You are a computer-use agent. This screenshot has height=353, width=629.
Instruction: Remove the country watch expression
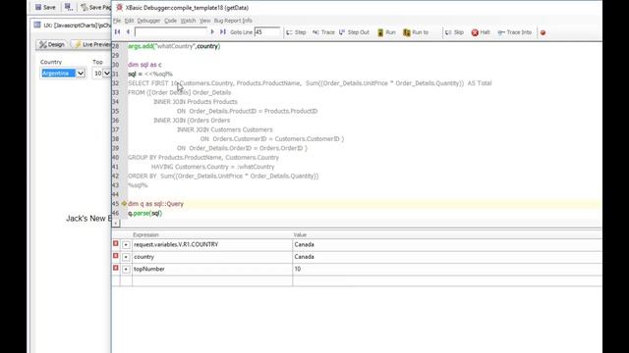click(x=116, y=256)
